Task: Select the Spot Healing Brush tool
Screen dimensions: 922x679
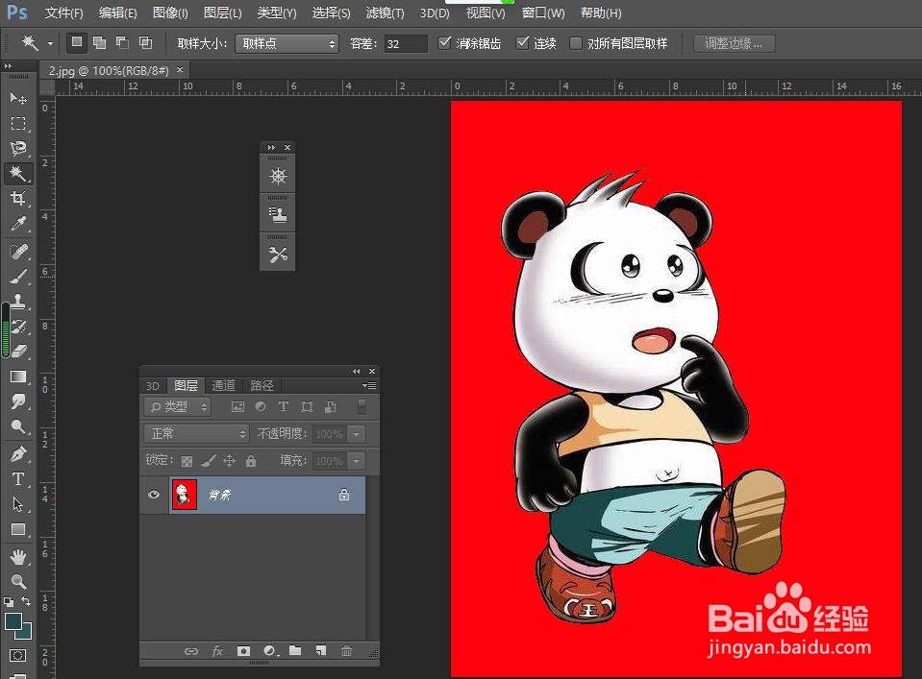Action: (19, 250)
